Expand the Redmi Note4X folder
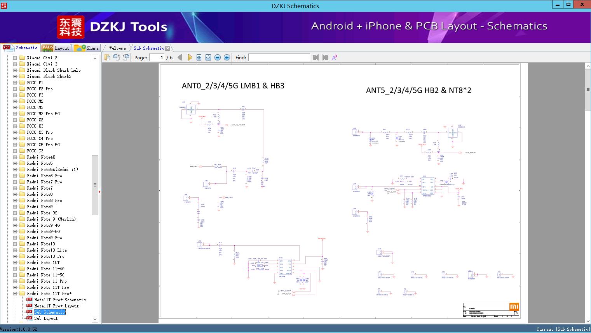Viewport: 591px width, 333px height. 15,157
